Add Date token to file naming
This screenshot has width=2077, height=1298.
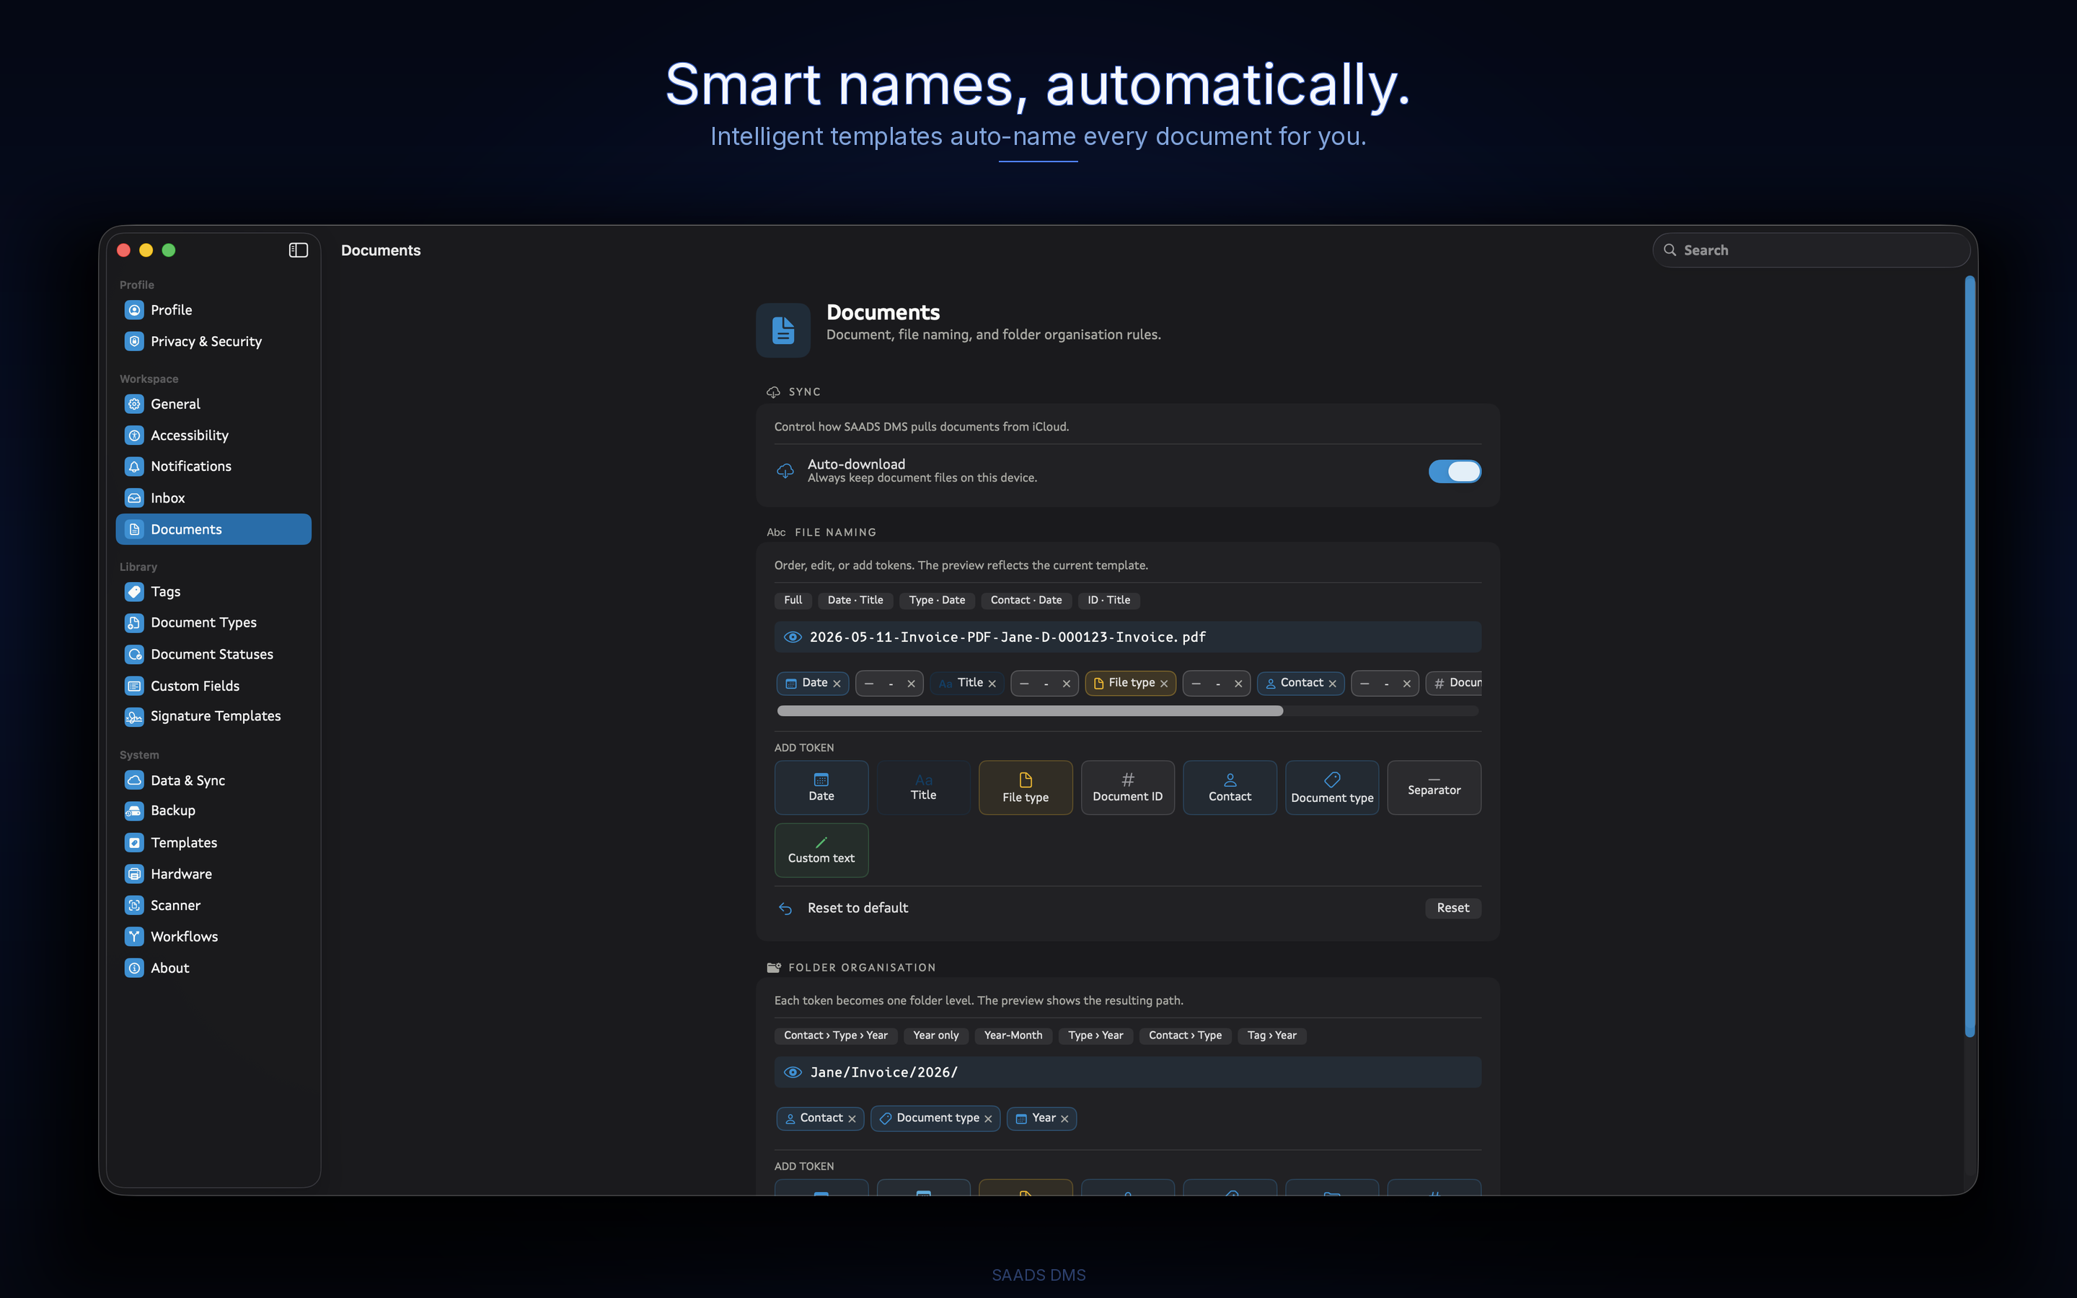821,787
